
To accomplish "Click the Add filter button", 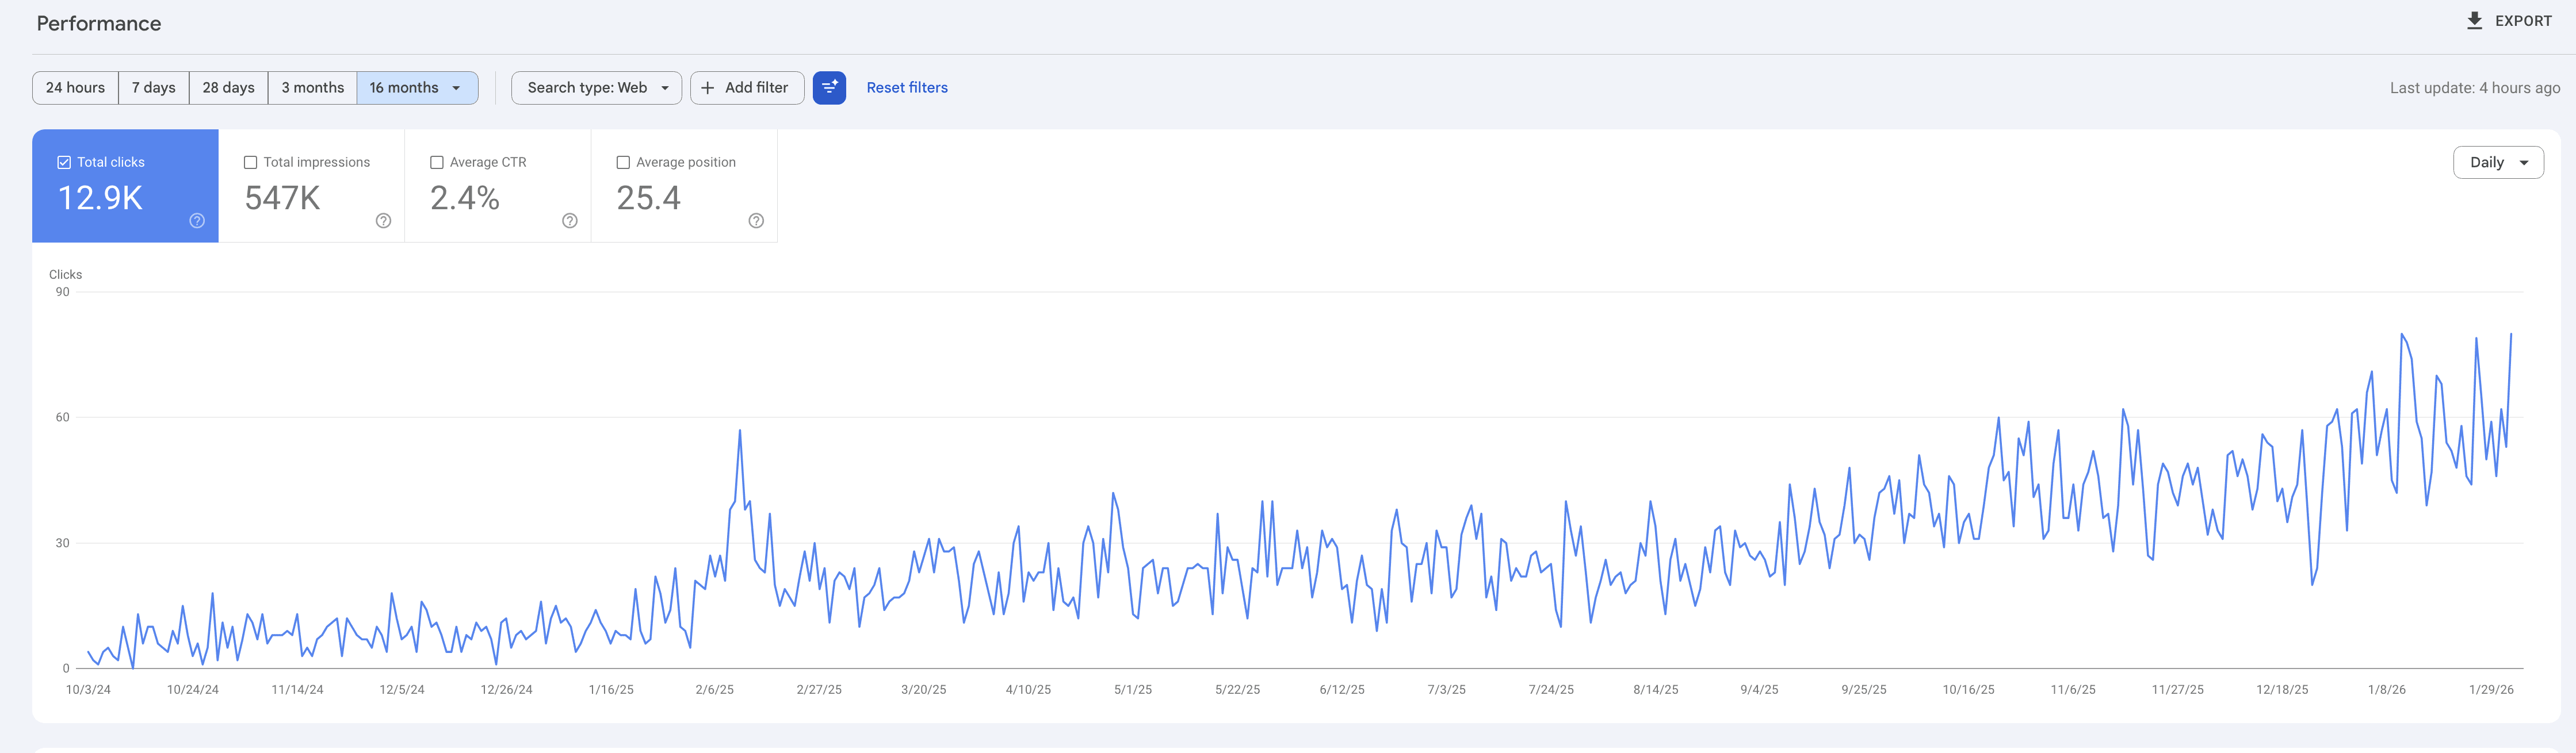I will pyautogui.click(x=755, y=88).
